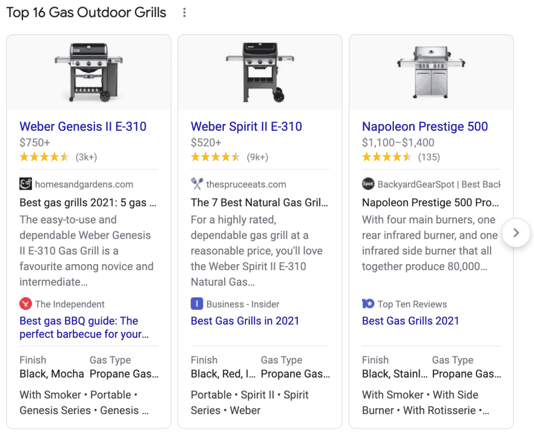Open the carousel options three-dot menu
The width and height of the screenshot is (534, 439).
point(184,13)
